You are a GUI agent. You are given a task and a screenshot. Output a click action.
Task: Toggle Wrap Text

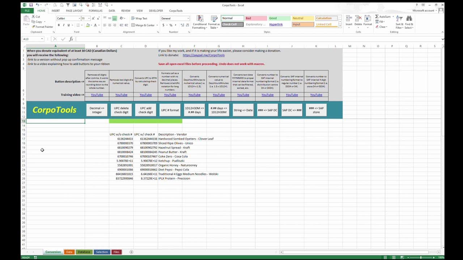coord(139,18)
